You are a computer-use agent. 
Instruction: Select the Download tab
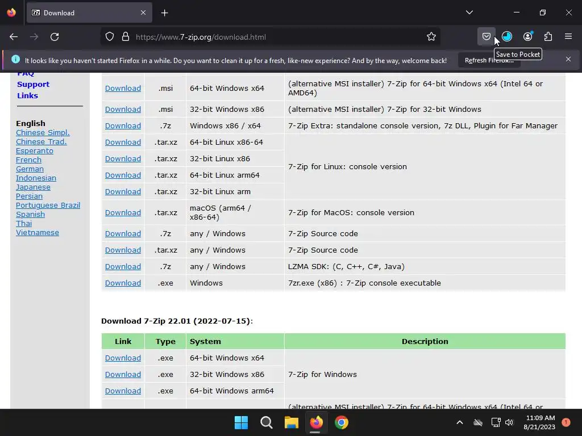pos(89,12)
